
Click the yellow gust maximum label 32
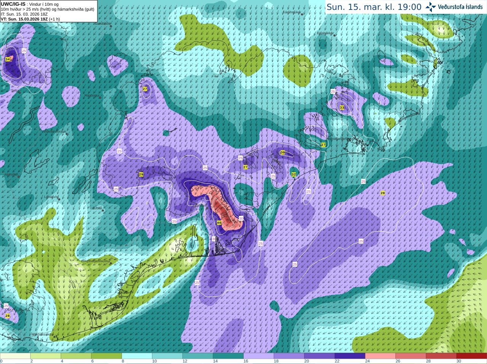(294, 174)
